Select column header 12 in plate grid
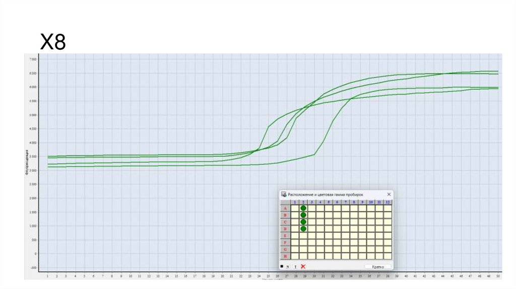516x289 pixels. point(388,202)
